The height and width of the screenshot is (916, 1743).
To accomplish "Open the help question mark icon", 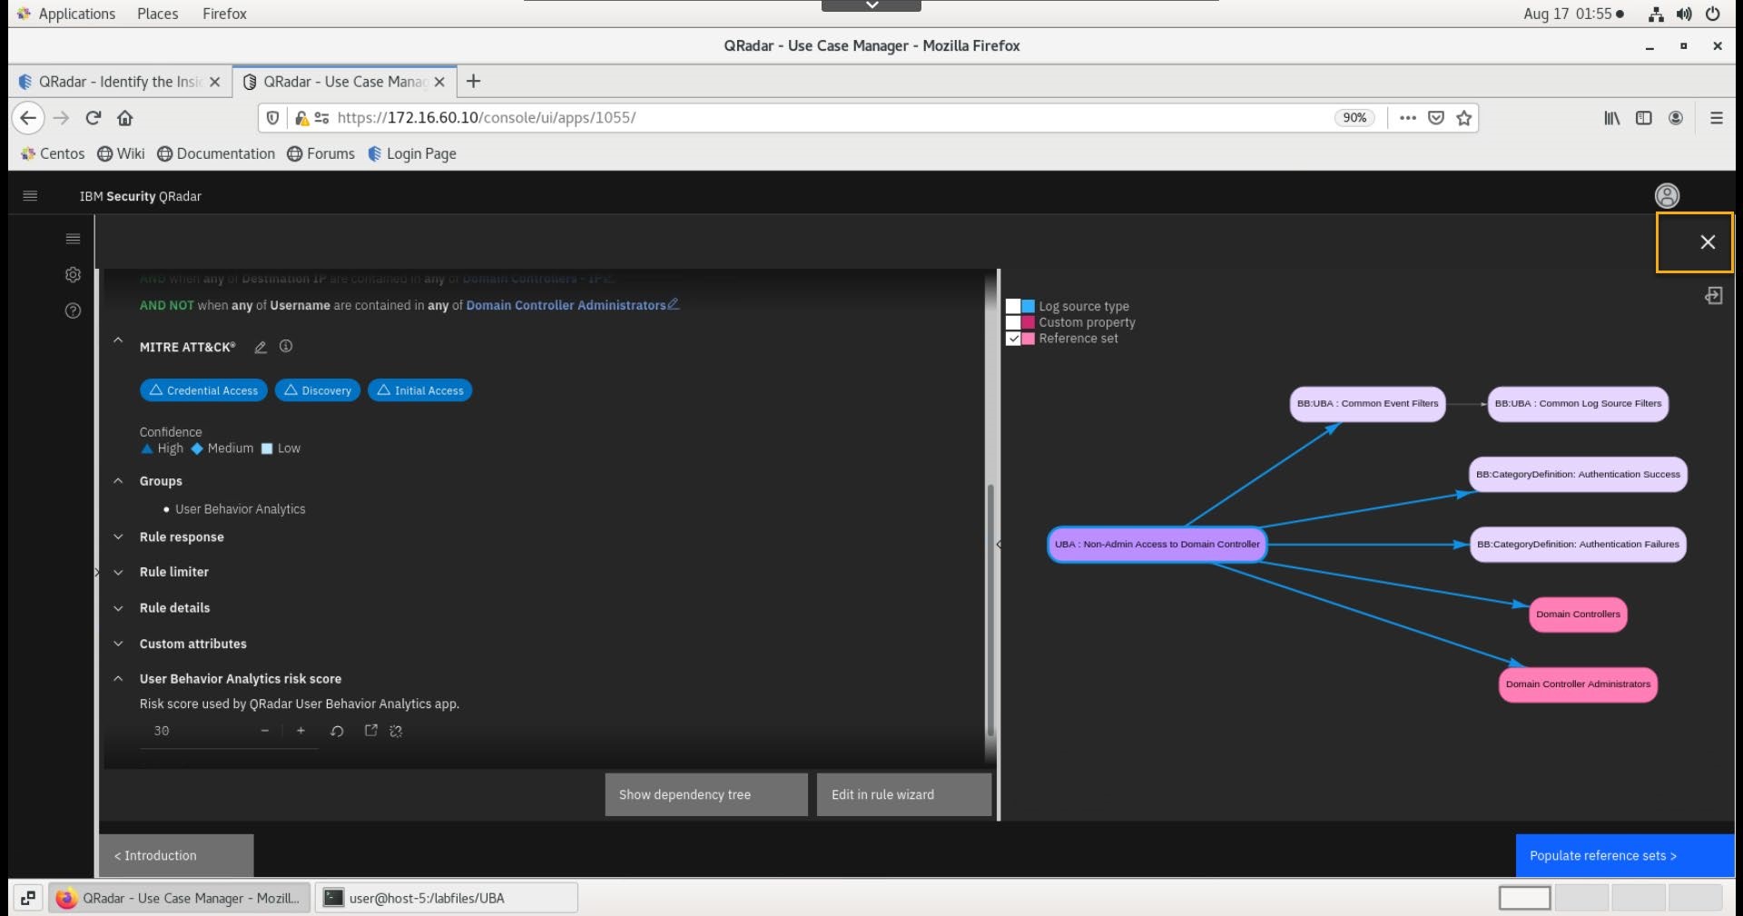I will [74, 310].
